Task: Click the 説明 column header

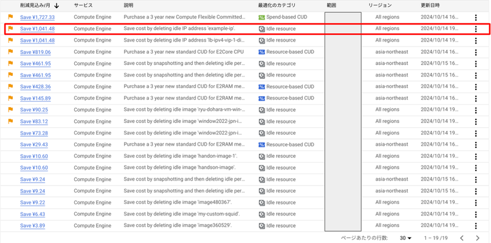Action: [128, 6]
